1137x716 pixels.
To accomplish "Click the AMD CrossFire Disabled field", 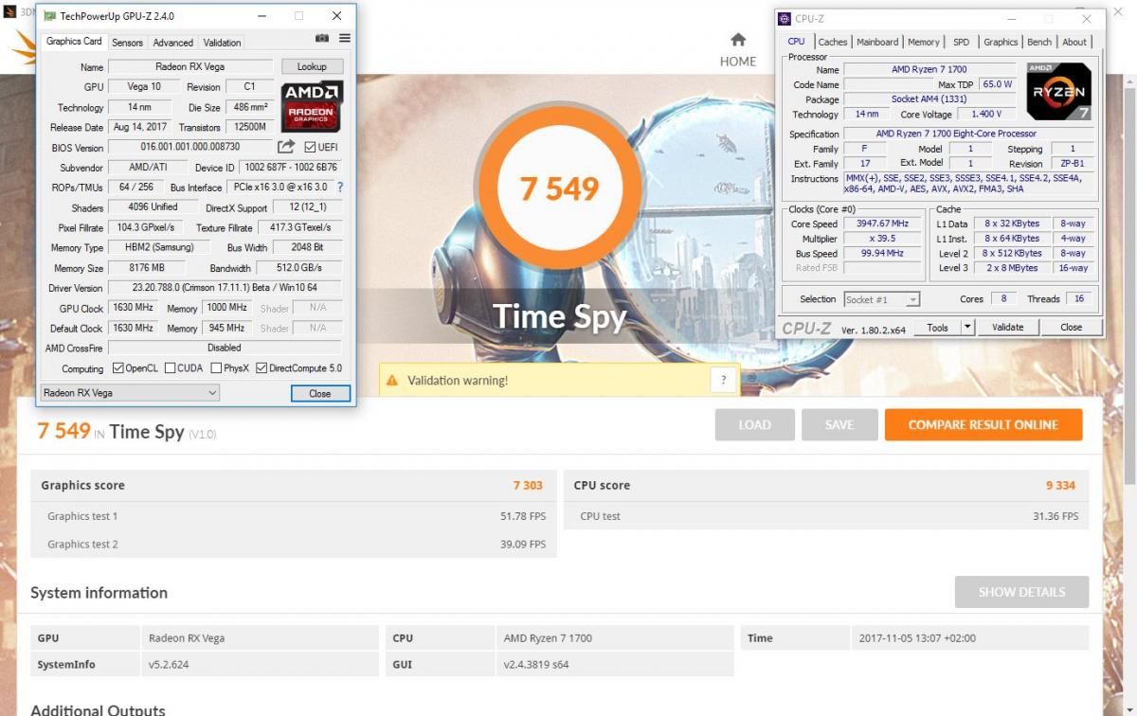I will point(225,348).
